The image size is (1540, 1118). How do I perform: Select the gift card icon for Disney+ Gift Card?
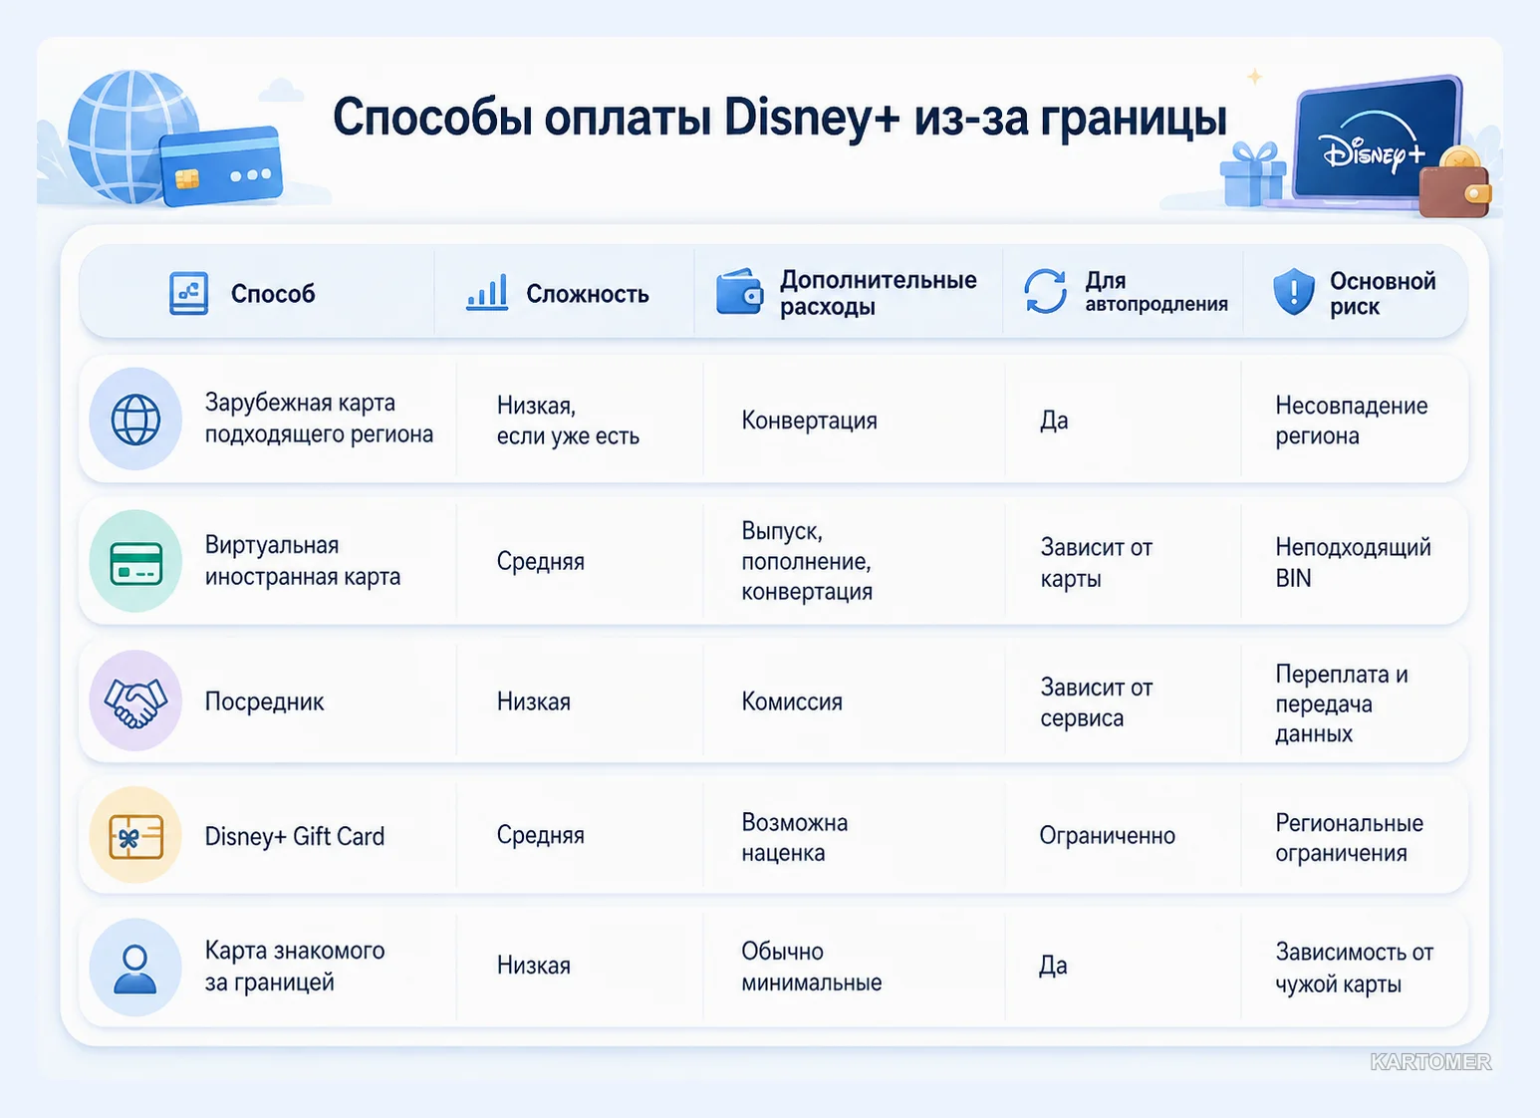(135, 835)
